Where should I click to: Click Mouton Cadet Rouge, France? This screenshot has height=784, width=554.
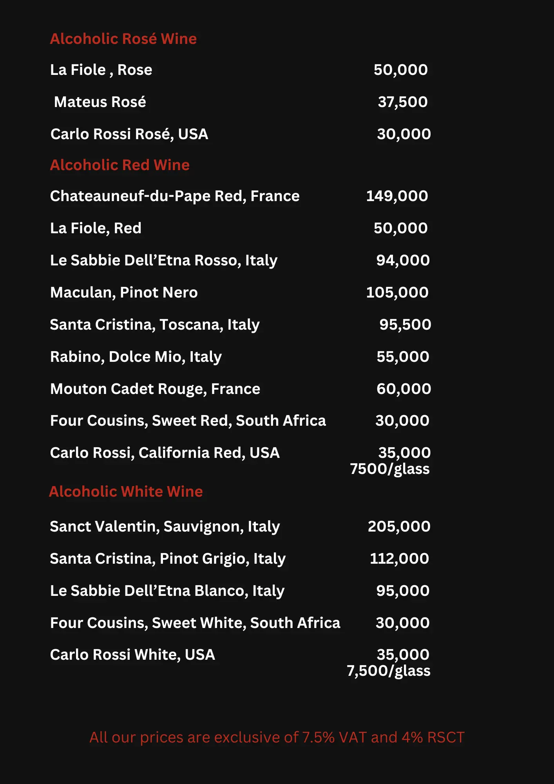[x=155, y=389]
